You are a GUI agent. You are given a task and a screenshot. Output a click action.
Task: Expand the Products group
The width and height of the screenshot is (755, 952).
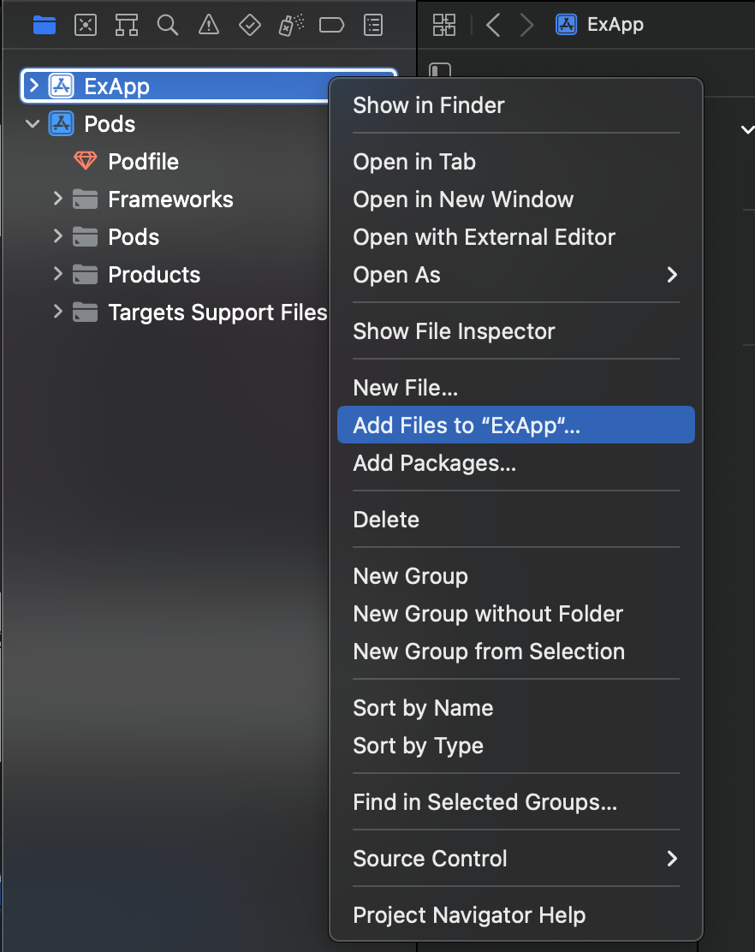click(57, 274)
